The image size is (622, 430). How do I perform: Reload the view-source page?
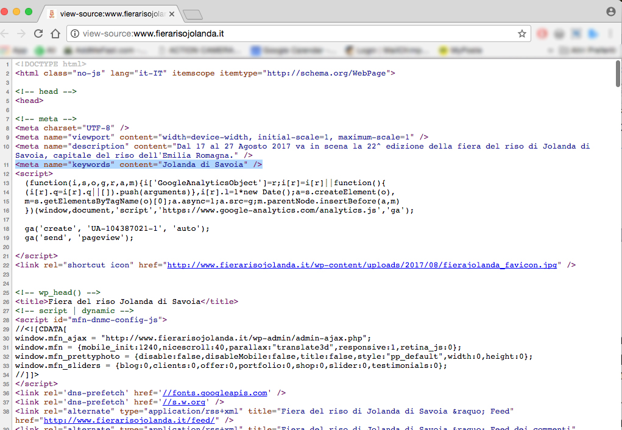(x=38, y=33)
